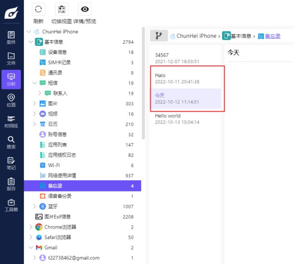The width and height of the screenshot is (293, 264).
Task: Select the Gmail icon in tree
Action: (x=39, y=247)
